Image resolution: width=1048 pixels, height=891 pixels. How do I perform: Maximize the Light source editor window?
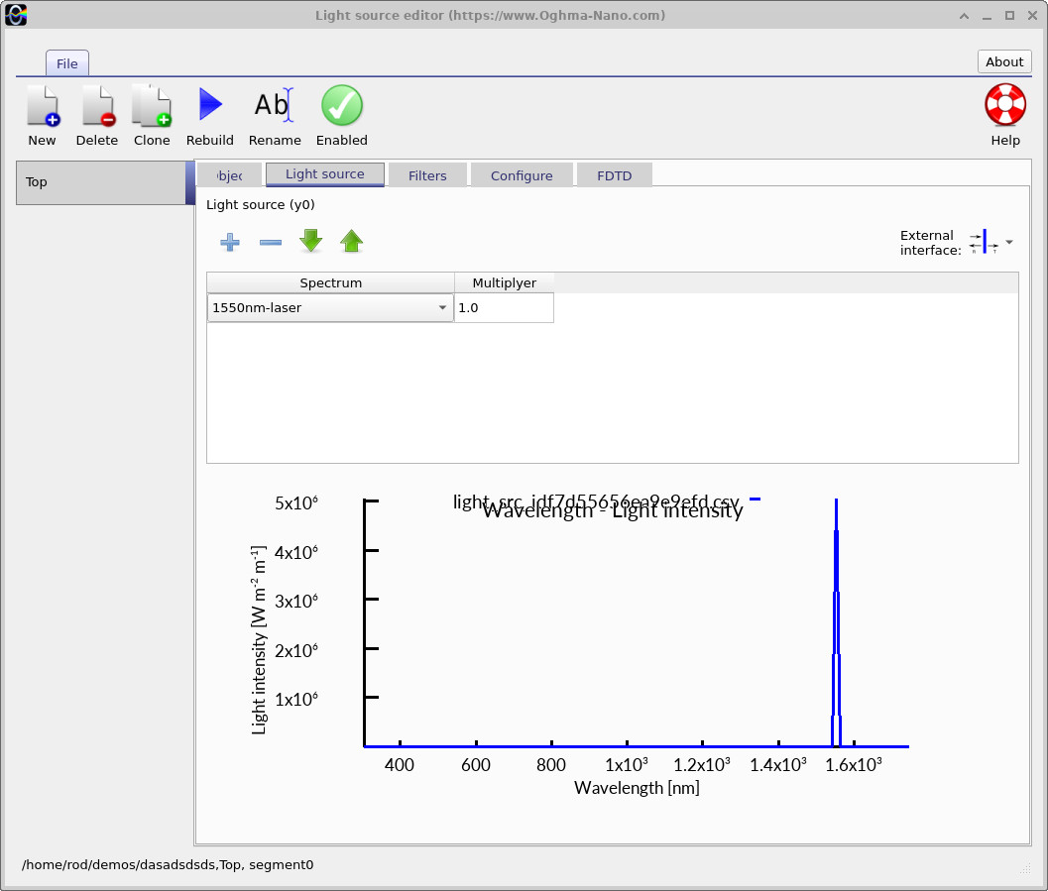pyautogui.click(x=1009, y=16)
